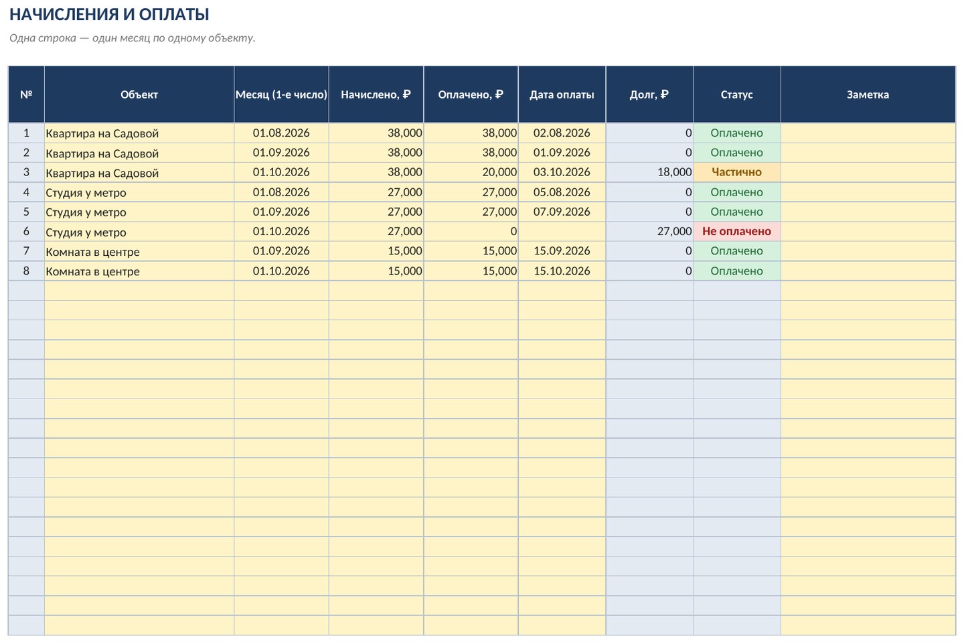Click the paid amount '0' in row 6
The width and height of the screenshot is (964, 643).
pyautogui.click(x=471, y=232)
